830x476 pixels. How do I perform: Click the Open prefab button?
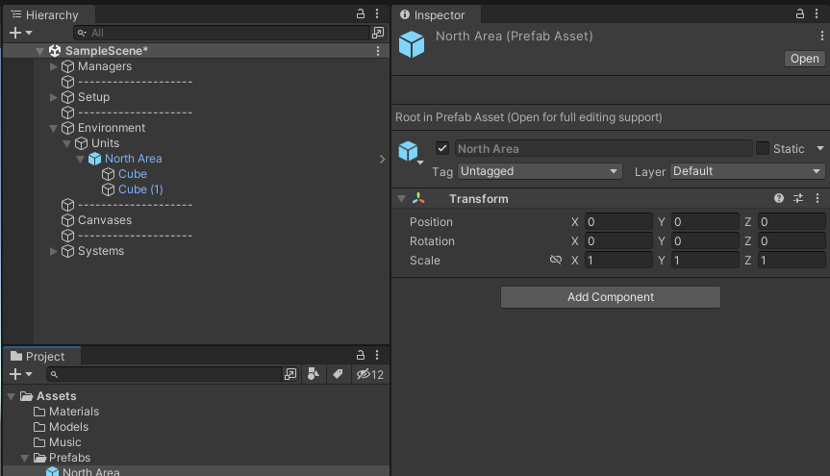tap(804, 59)
